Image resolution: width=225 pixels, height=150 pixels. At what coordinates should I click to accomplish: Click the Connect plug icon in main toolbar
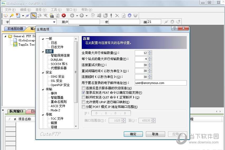click(x=27, y=16)
